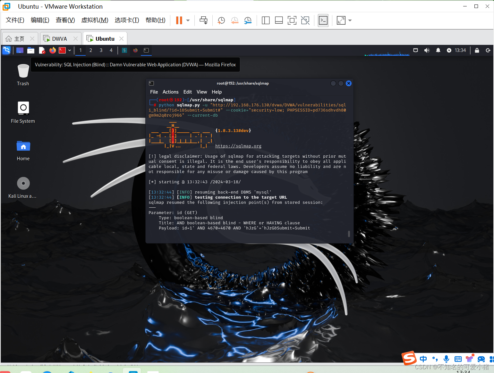The image size is (494, 373).
Task: Open the file manager from Kali panel
Action: pyautogui.click(x=31, y=50)
